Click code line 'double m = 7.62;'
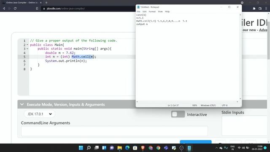The width and height of the screenshot is (270, 152). pyautogui.click(x=60, y=53)
